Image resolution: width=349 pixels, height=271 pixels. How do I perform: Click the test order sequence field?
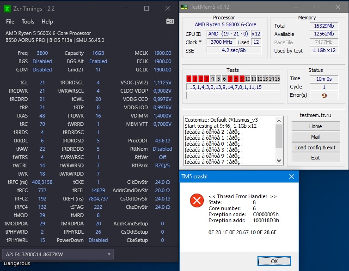[x=233, y=87]
